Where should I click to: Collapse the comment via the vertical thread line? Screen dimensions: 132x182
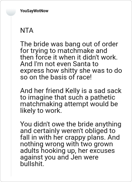(11, 96)
